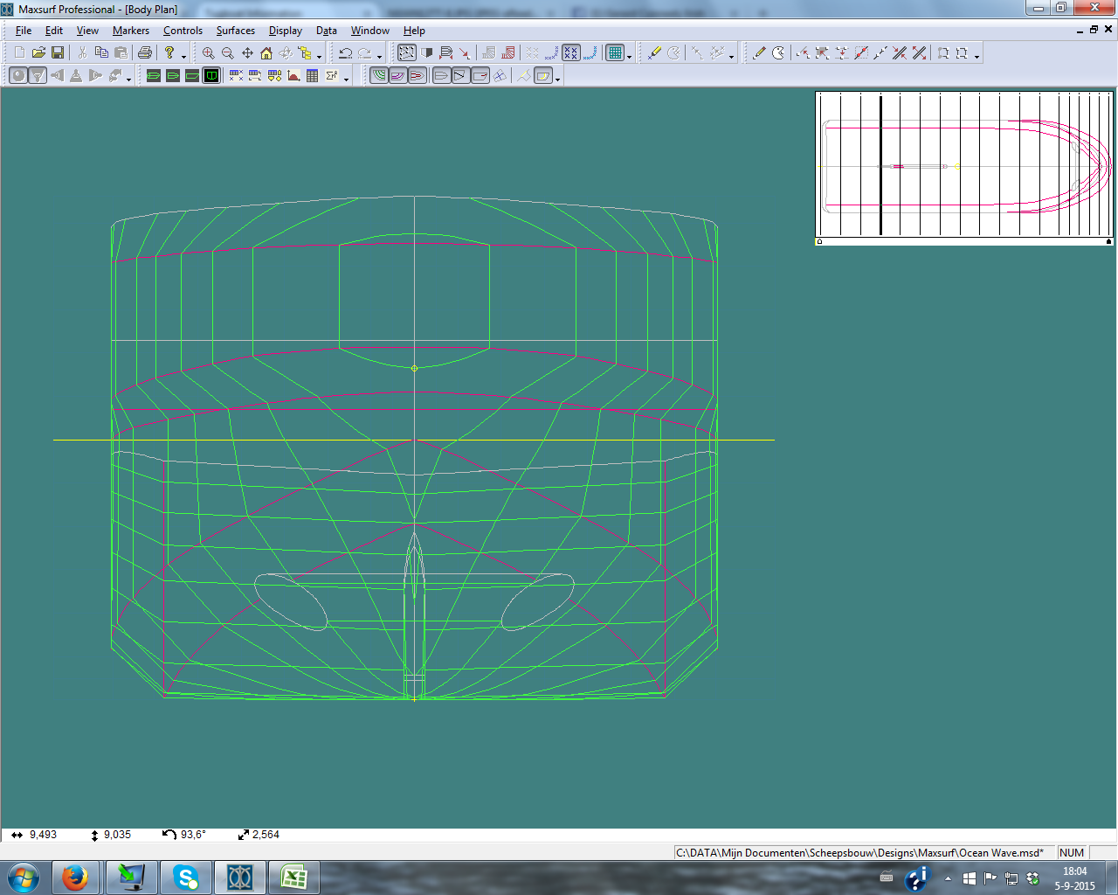Expand window toolbar options arrow

(x=346, y=78)
